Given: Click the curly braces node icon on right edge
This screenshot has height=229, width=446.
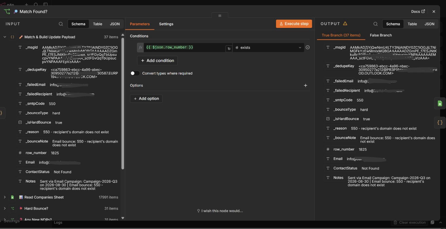Looking at the screenshot, I should tap(440, 122).
